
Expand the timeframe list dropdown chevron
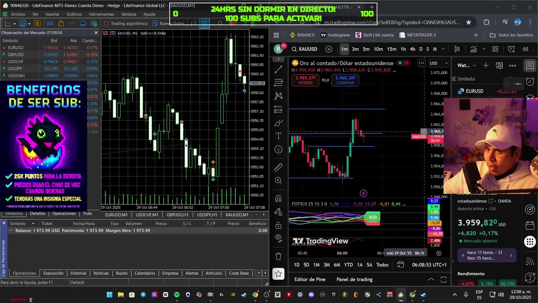point(442,49)
